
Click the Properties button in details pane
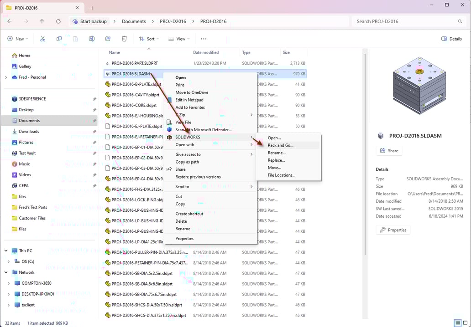coord(393,230)
